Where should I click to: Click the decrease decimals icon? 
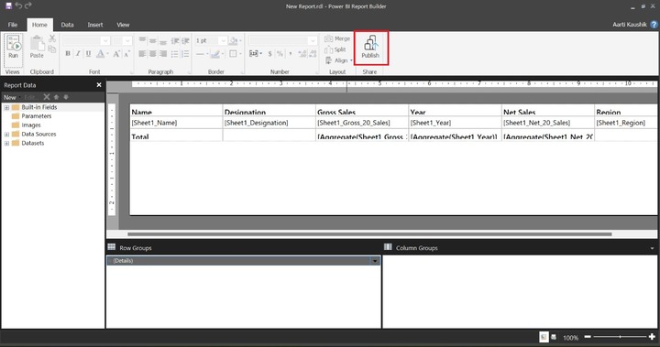click(x=313, y=54)
